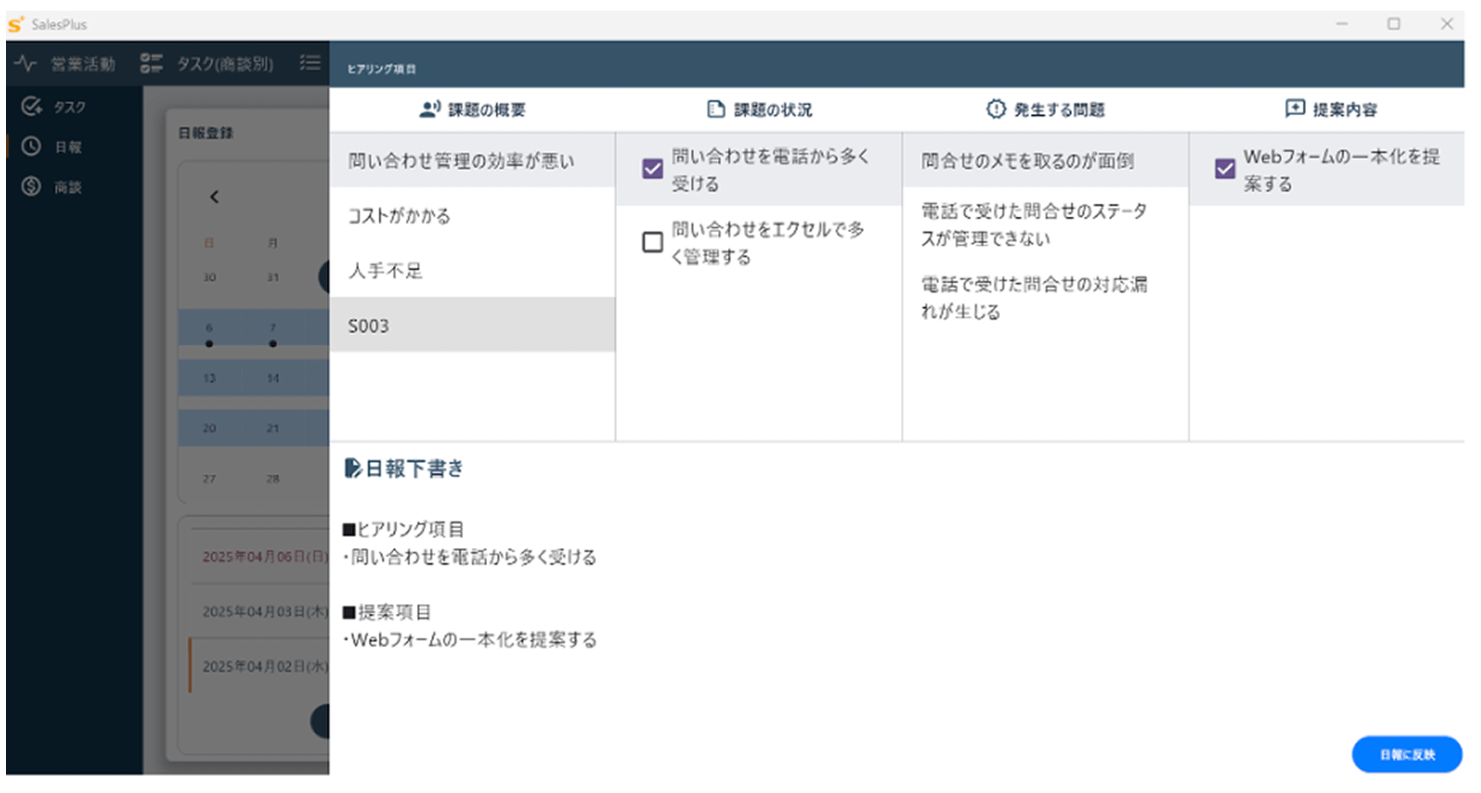Select calendar day 28
Image resolution: width=1481 pixels, height=793 pixels.
pos(273,478)
